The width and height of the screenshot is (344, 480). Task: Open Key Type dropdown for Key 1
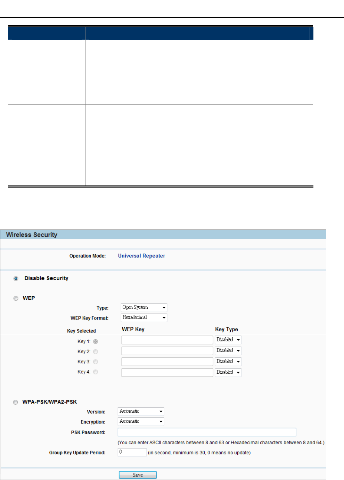228,340
